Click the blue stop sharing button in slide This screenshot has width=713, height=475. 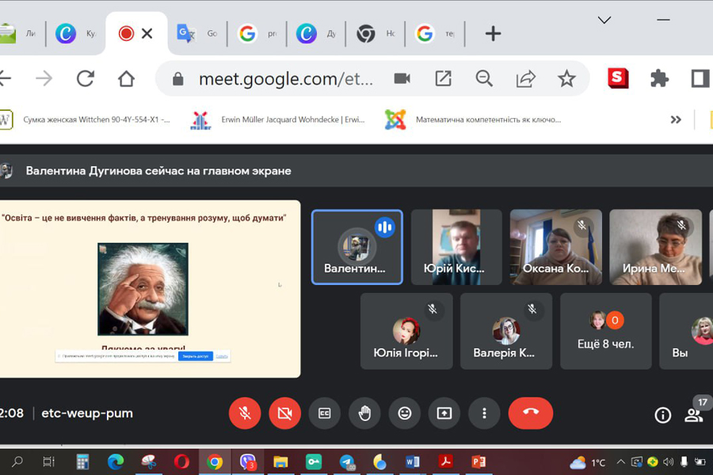pos(196,356)
